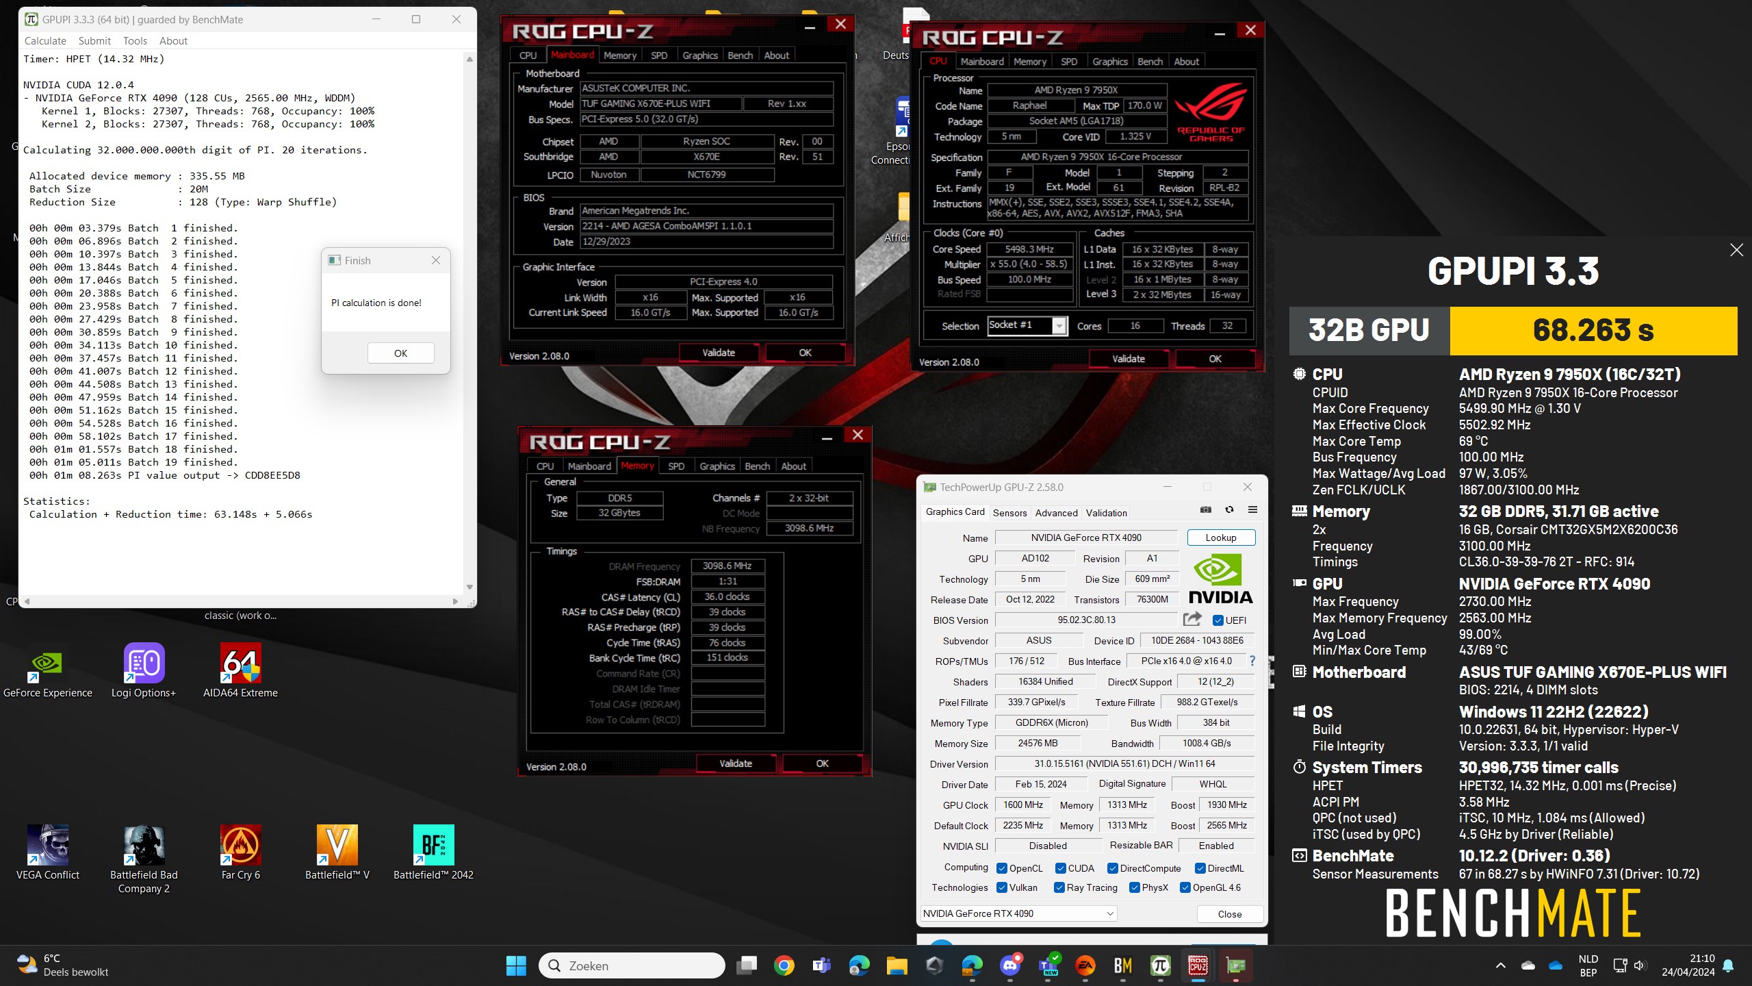Viewport: 1752px width, 986px height.
Task: Open the weather widget showing 6°C
Action: tap(63, 965)
